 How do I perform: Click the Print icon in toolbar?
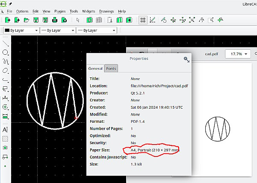coord(55,20)
